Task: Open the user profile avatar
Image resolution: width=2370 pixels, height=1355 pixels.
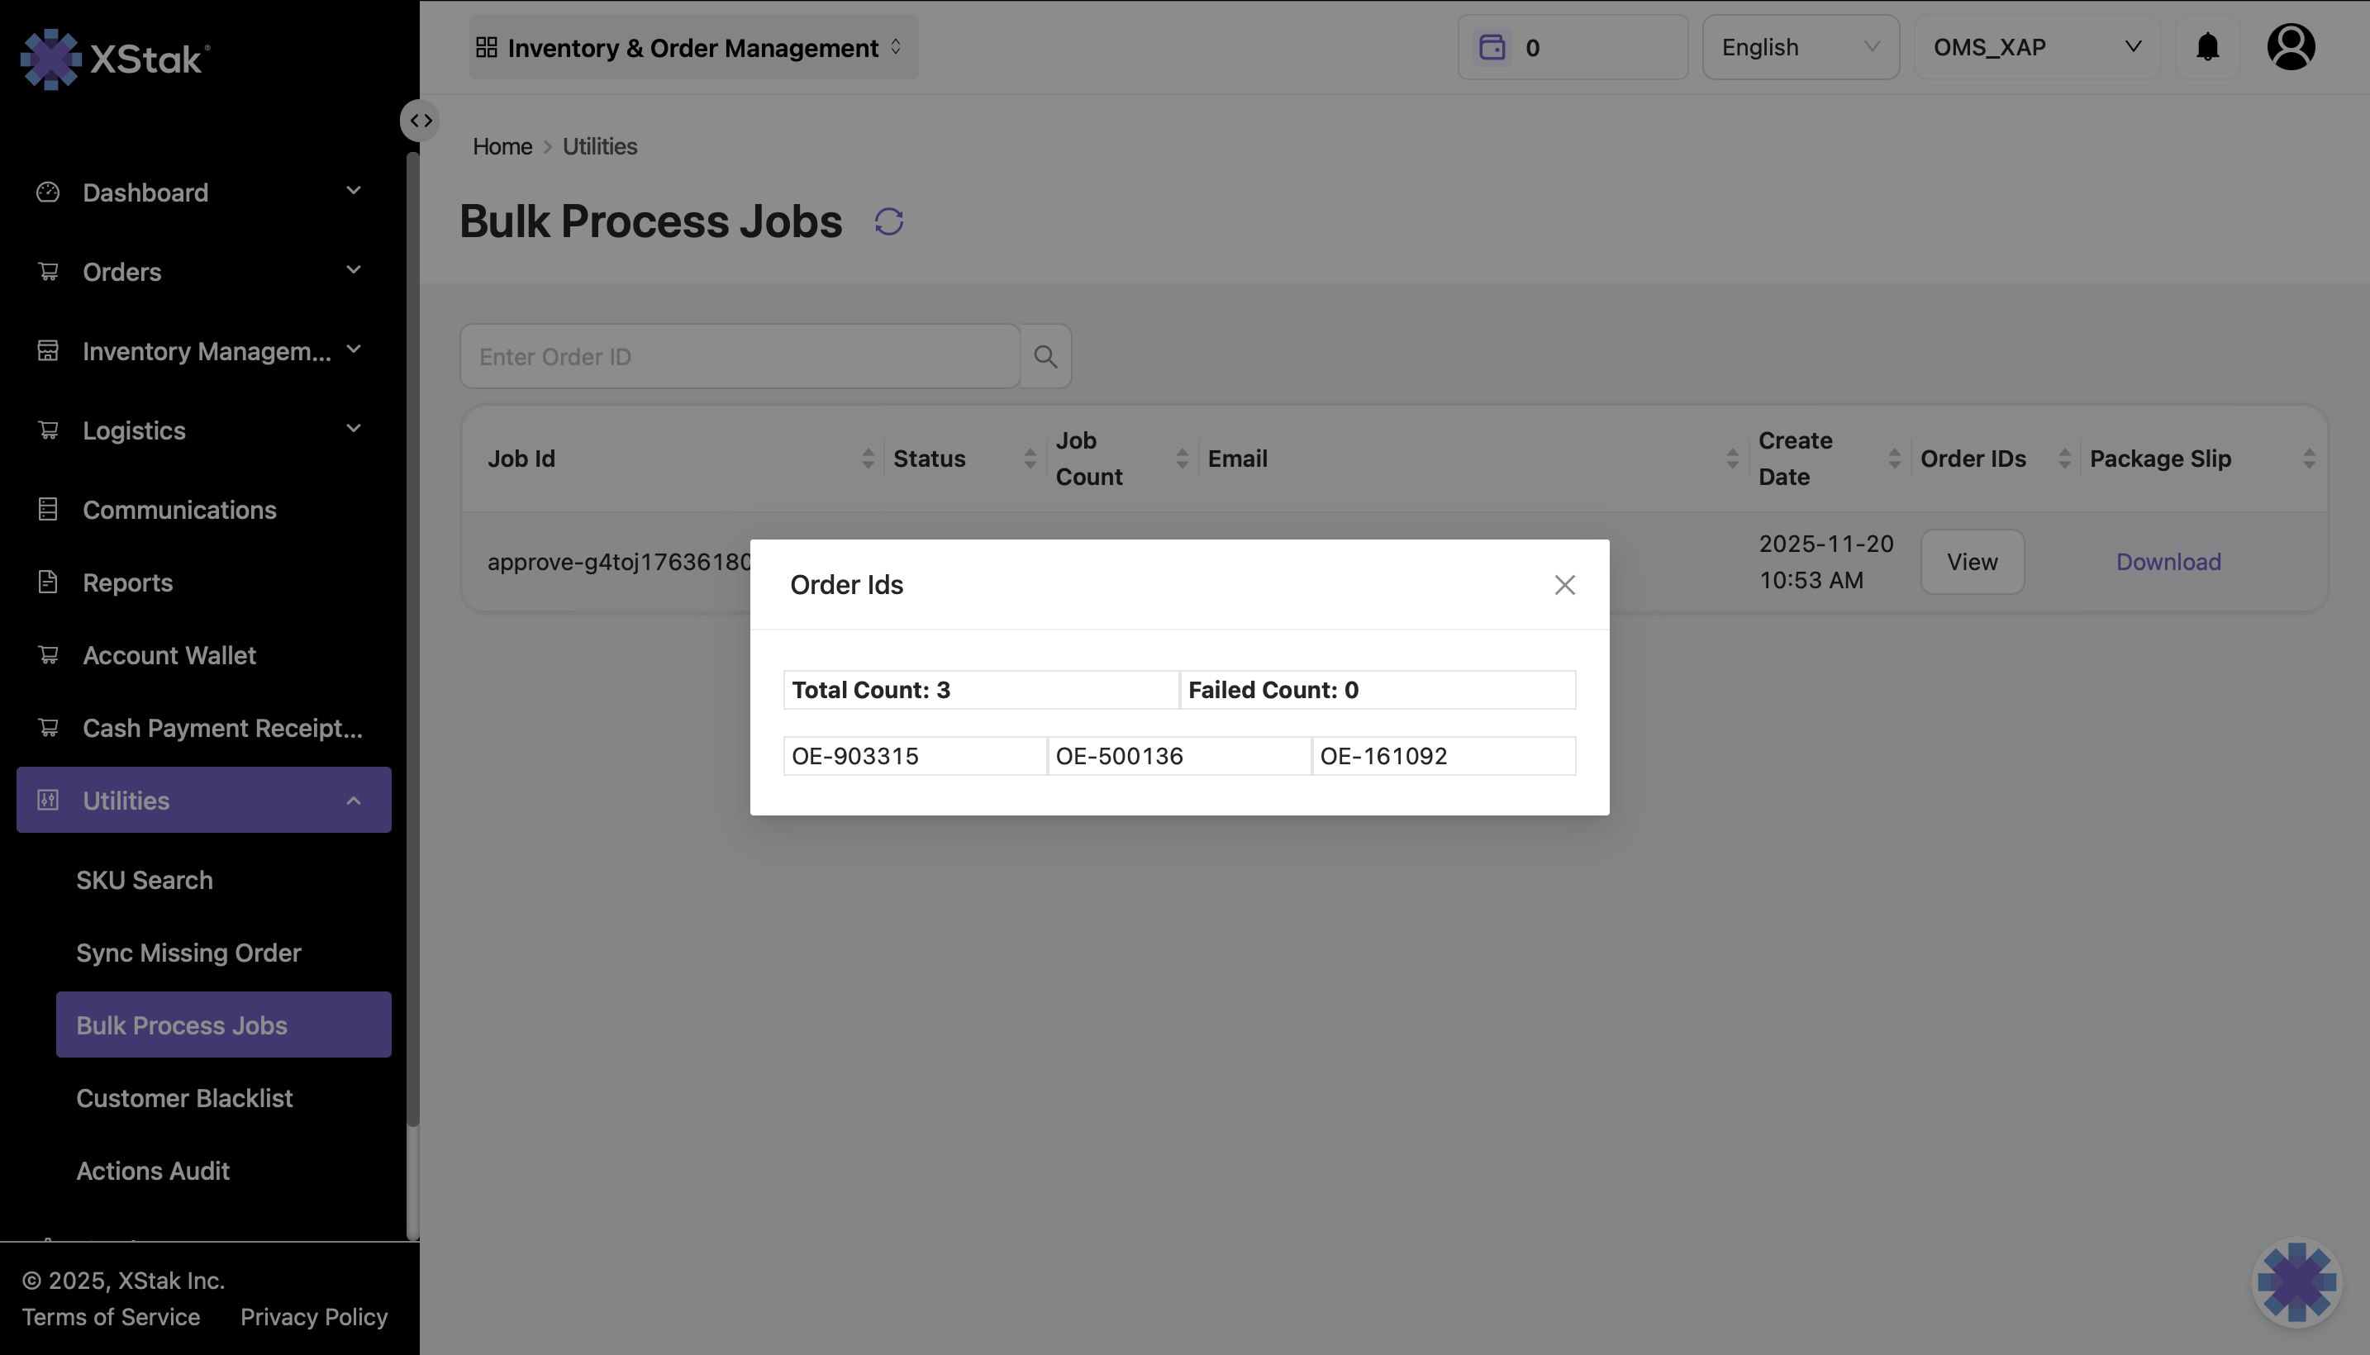Action: (2290, 46)
